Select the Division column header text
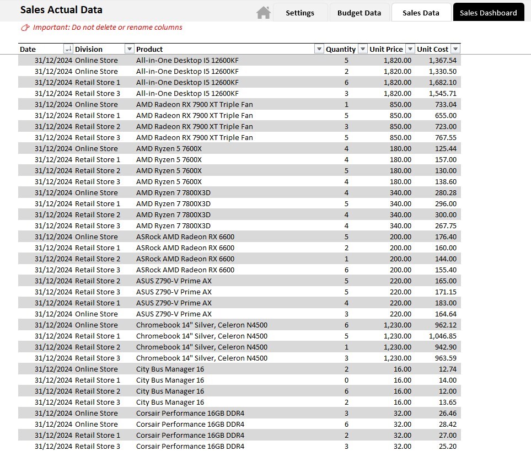This screenshot has height=451, width=531. point(89,50)
